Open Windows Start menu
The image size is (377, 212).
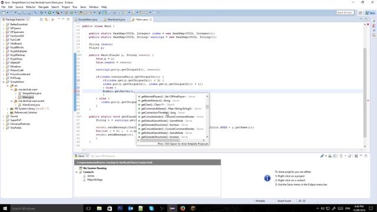click(x=5, y=208)
